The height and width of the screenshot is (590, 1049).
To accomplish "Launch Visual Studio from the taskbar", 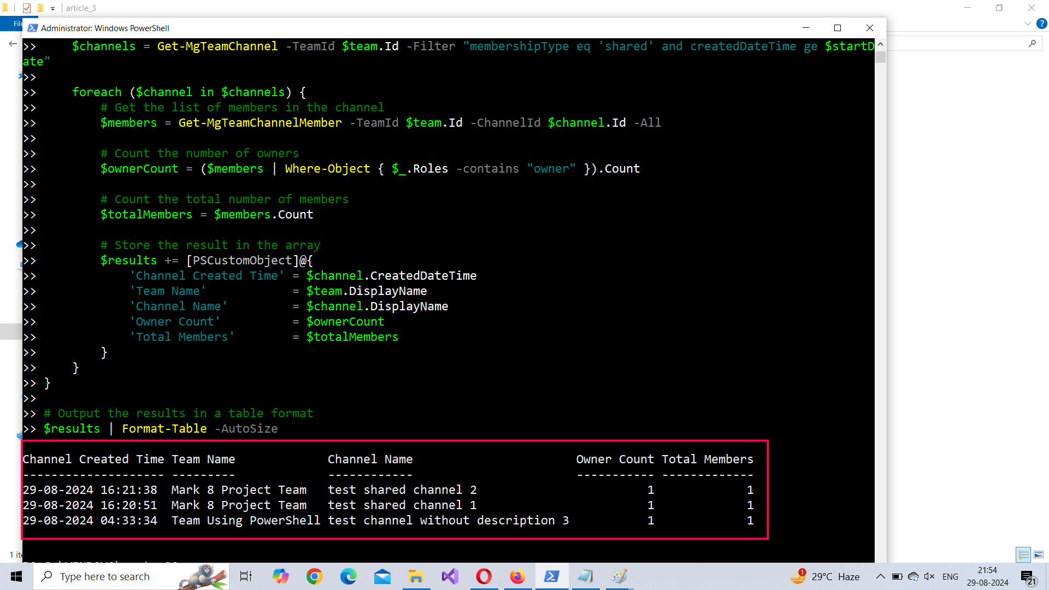I will point(450,576).
